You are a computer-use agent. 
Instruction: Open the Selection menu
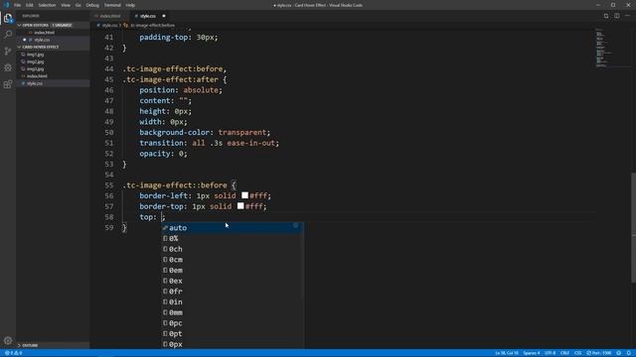[x=47, y=5]
